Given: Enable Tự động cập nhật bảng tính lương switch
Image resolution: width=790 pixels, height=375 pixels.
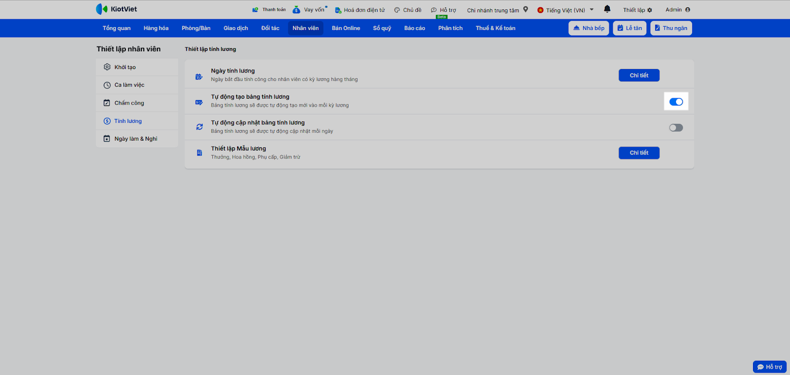Looking at the screenshot, I should 676,128.
